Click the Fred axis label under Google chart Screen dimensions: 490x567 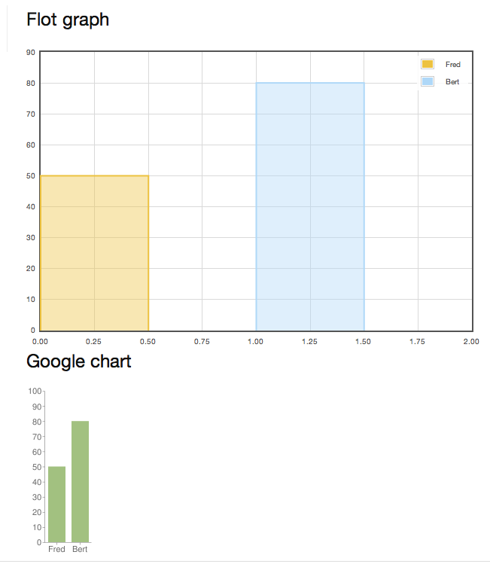(56, 549)
